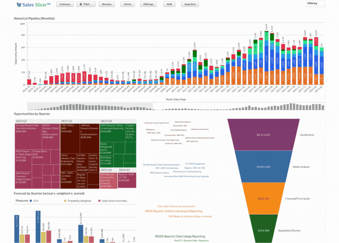This screenshot has width=339, height=243.
Task: Click the 'IRESS-Beyond: Billing' word
Action: click(159, 173)
